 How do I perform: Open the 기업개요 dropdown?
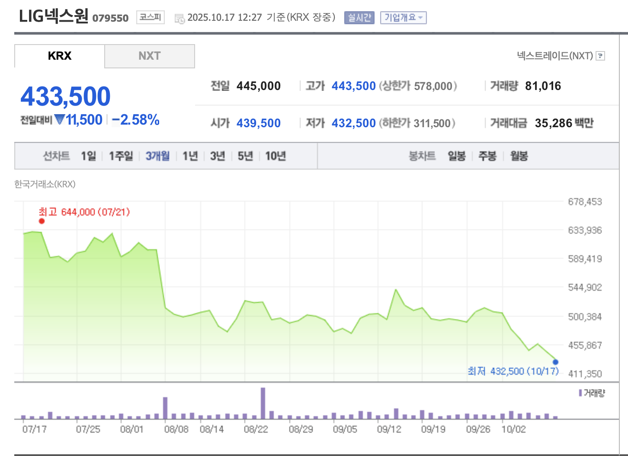(403, 18)
